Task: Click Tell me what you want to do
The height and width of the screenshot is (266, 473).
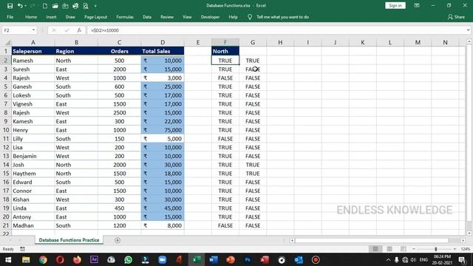Action: (282, 17)
